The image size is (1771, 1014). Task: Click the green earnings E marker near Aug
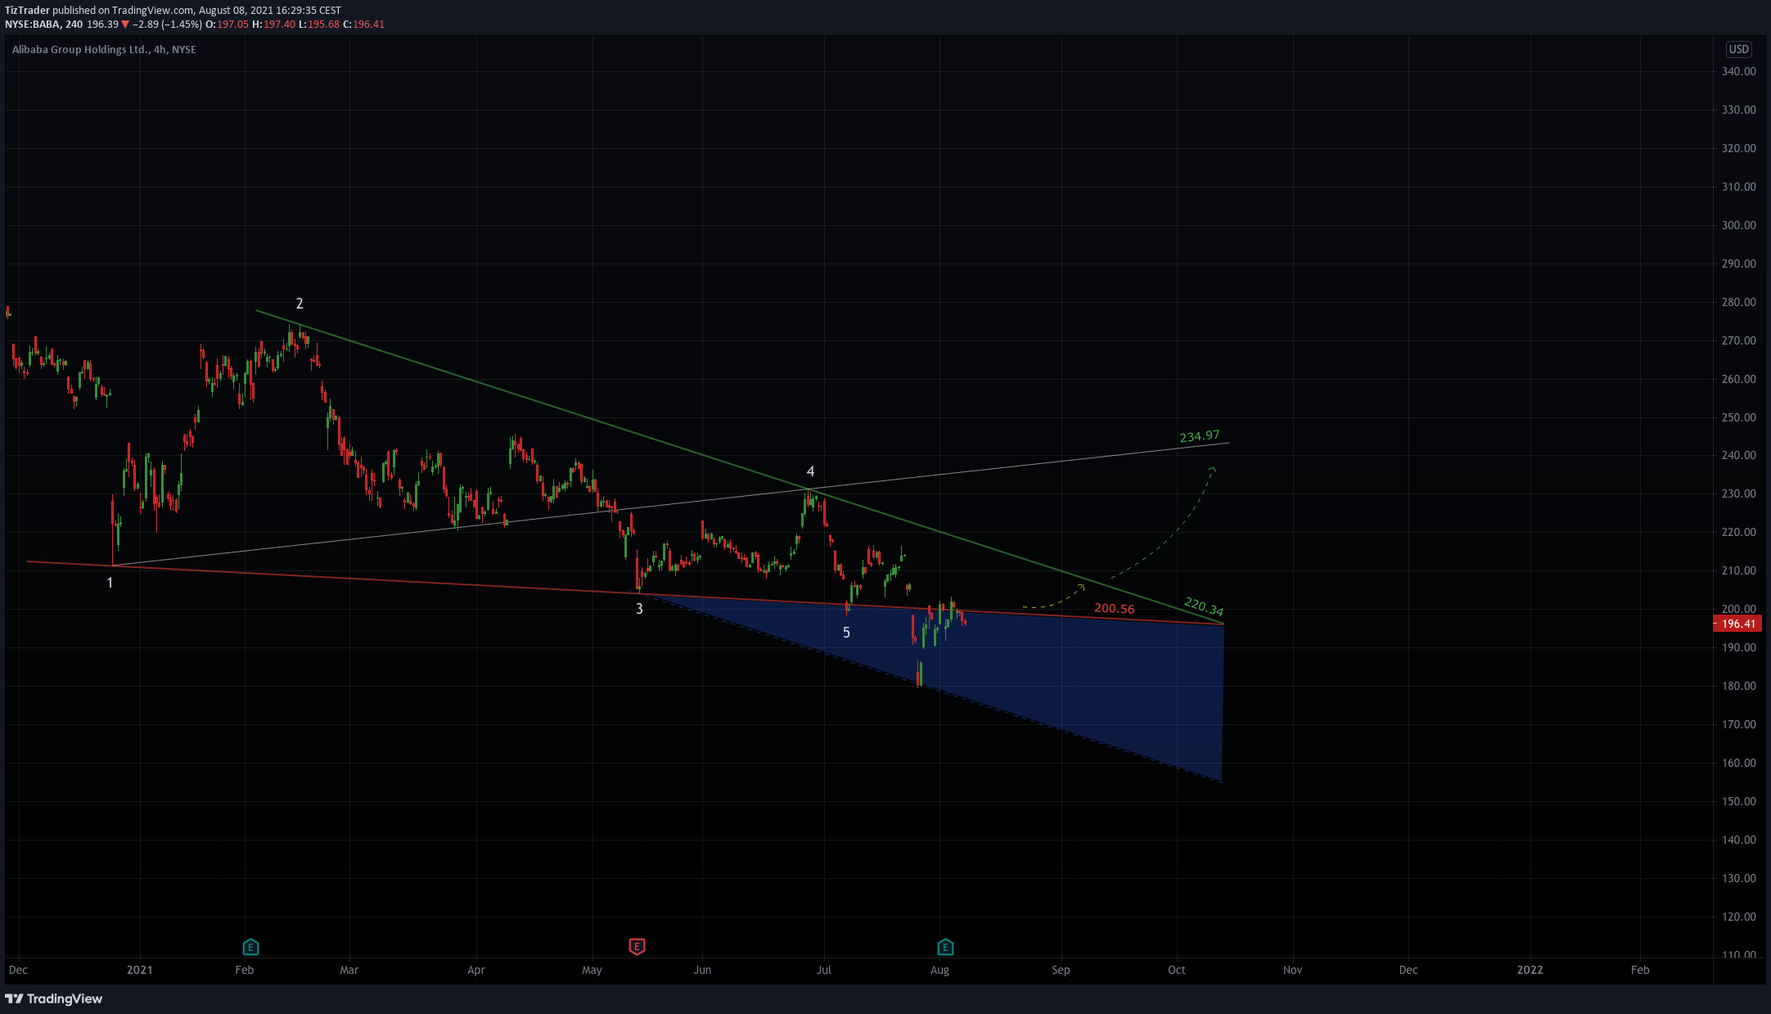pyautogui.click(x=945, y=947)
